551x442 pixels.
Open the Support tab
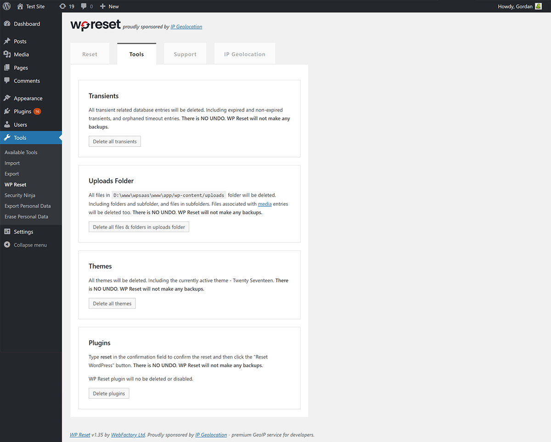point(185,54)
